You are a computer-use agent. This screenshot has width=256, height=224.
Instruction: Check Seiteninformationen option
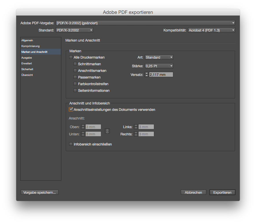(75, 90)
